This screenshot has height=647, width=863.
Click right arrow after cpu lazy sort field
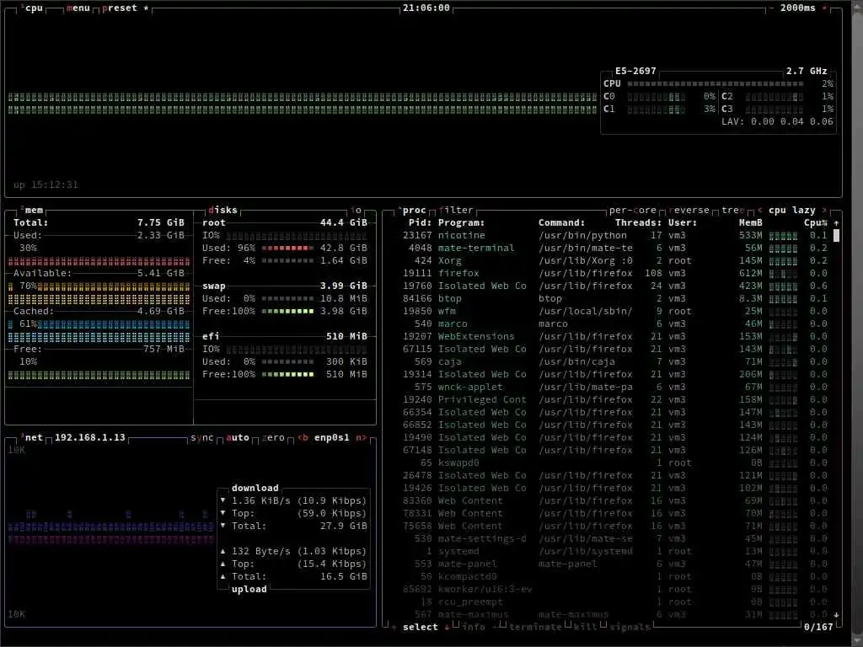pyautogui.click(x=824, y=210)
